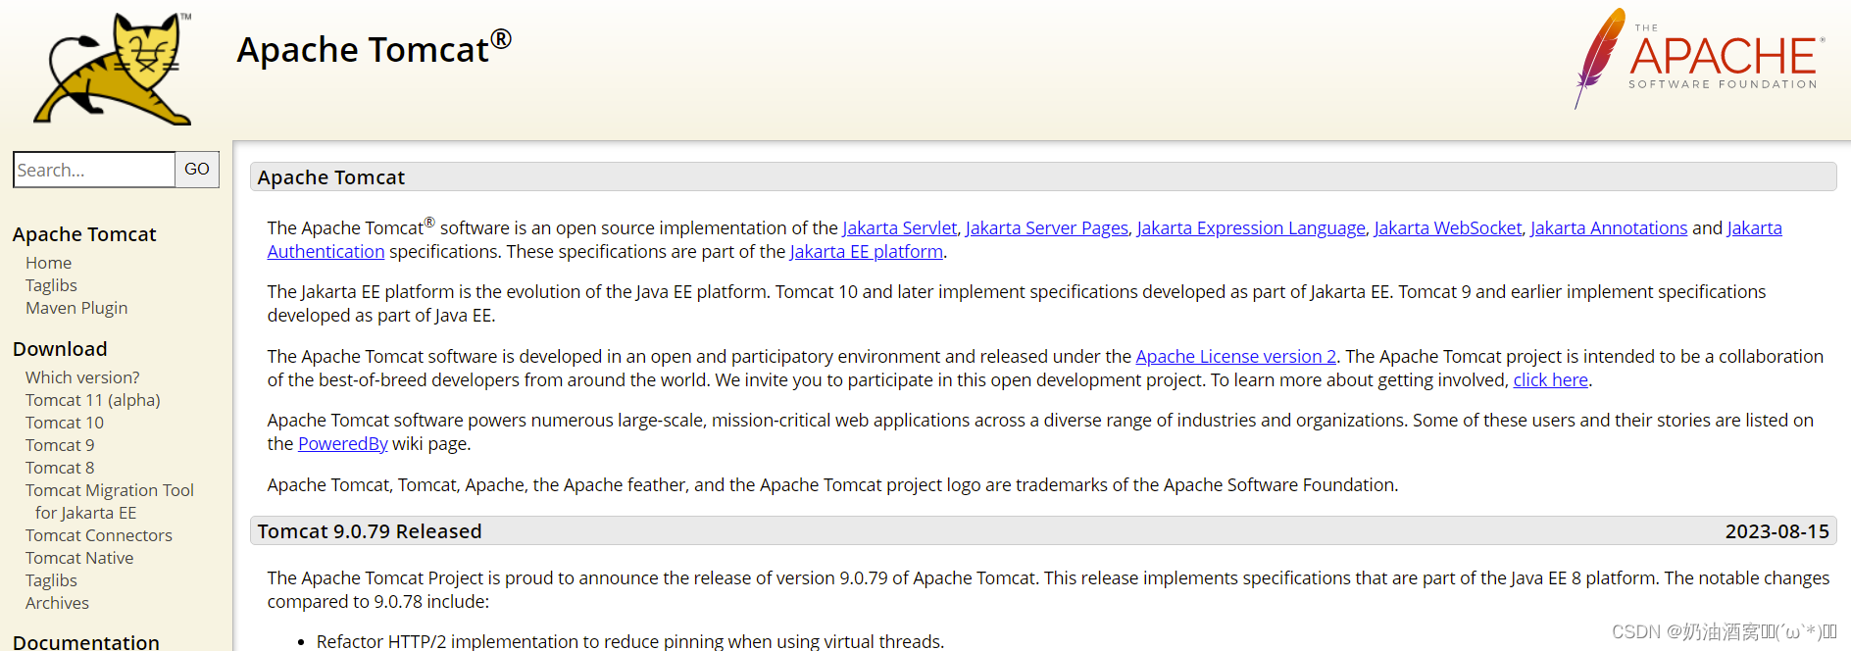Follow the 'click here' get involved link
Image resolution: width=1851 pixels, height=651 pixels.
(x=1551, y=380)
